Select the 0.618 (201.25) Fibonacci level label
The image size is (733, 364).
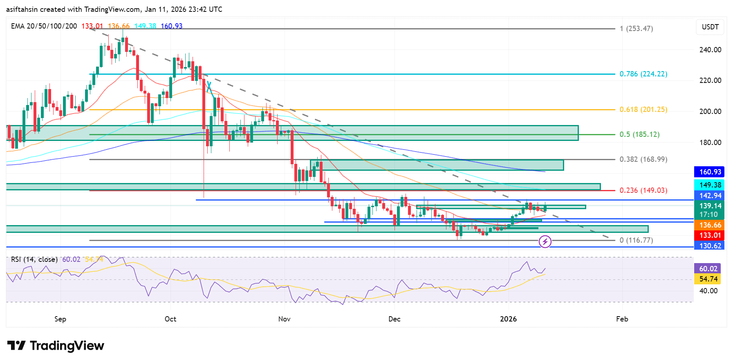pos(643,109)
